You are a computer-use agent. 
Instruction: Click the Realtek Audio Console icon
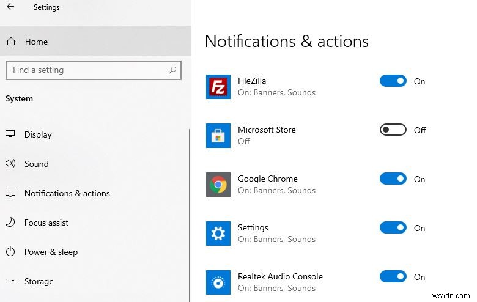[x=218, y=282]
